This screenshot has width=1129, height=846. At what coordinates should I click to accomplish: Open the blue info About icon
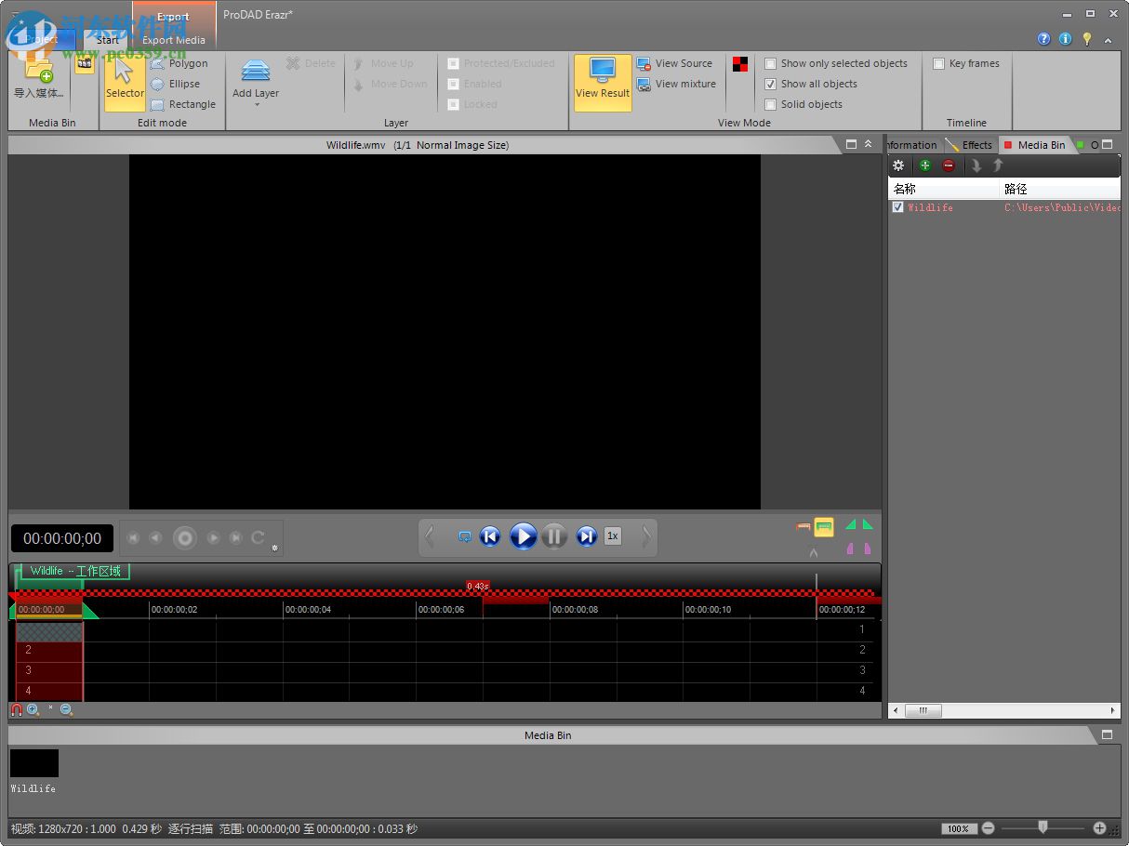(x=1065, y=39)
